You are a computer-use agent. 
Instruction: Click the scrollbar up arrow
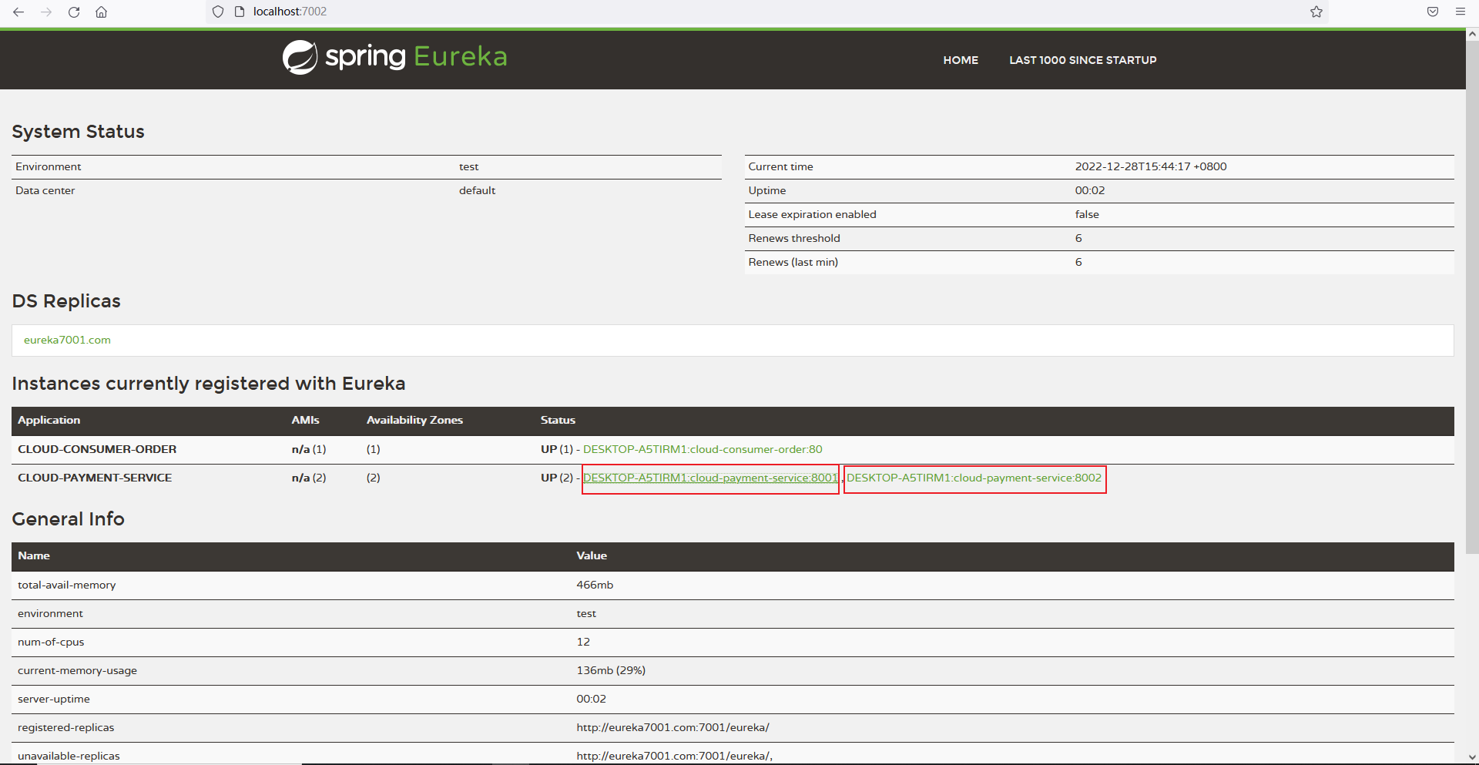click(x=1472, y=34)
